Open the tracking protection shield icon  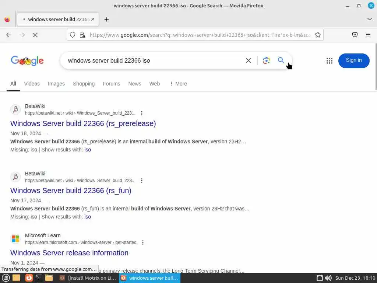pyautogui.click(x=73, y=35)
